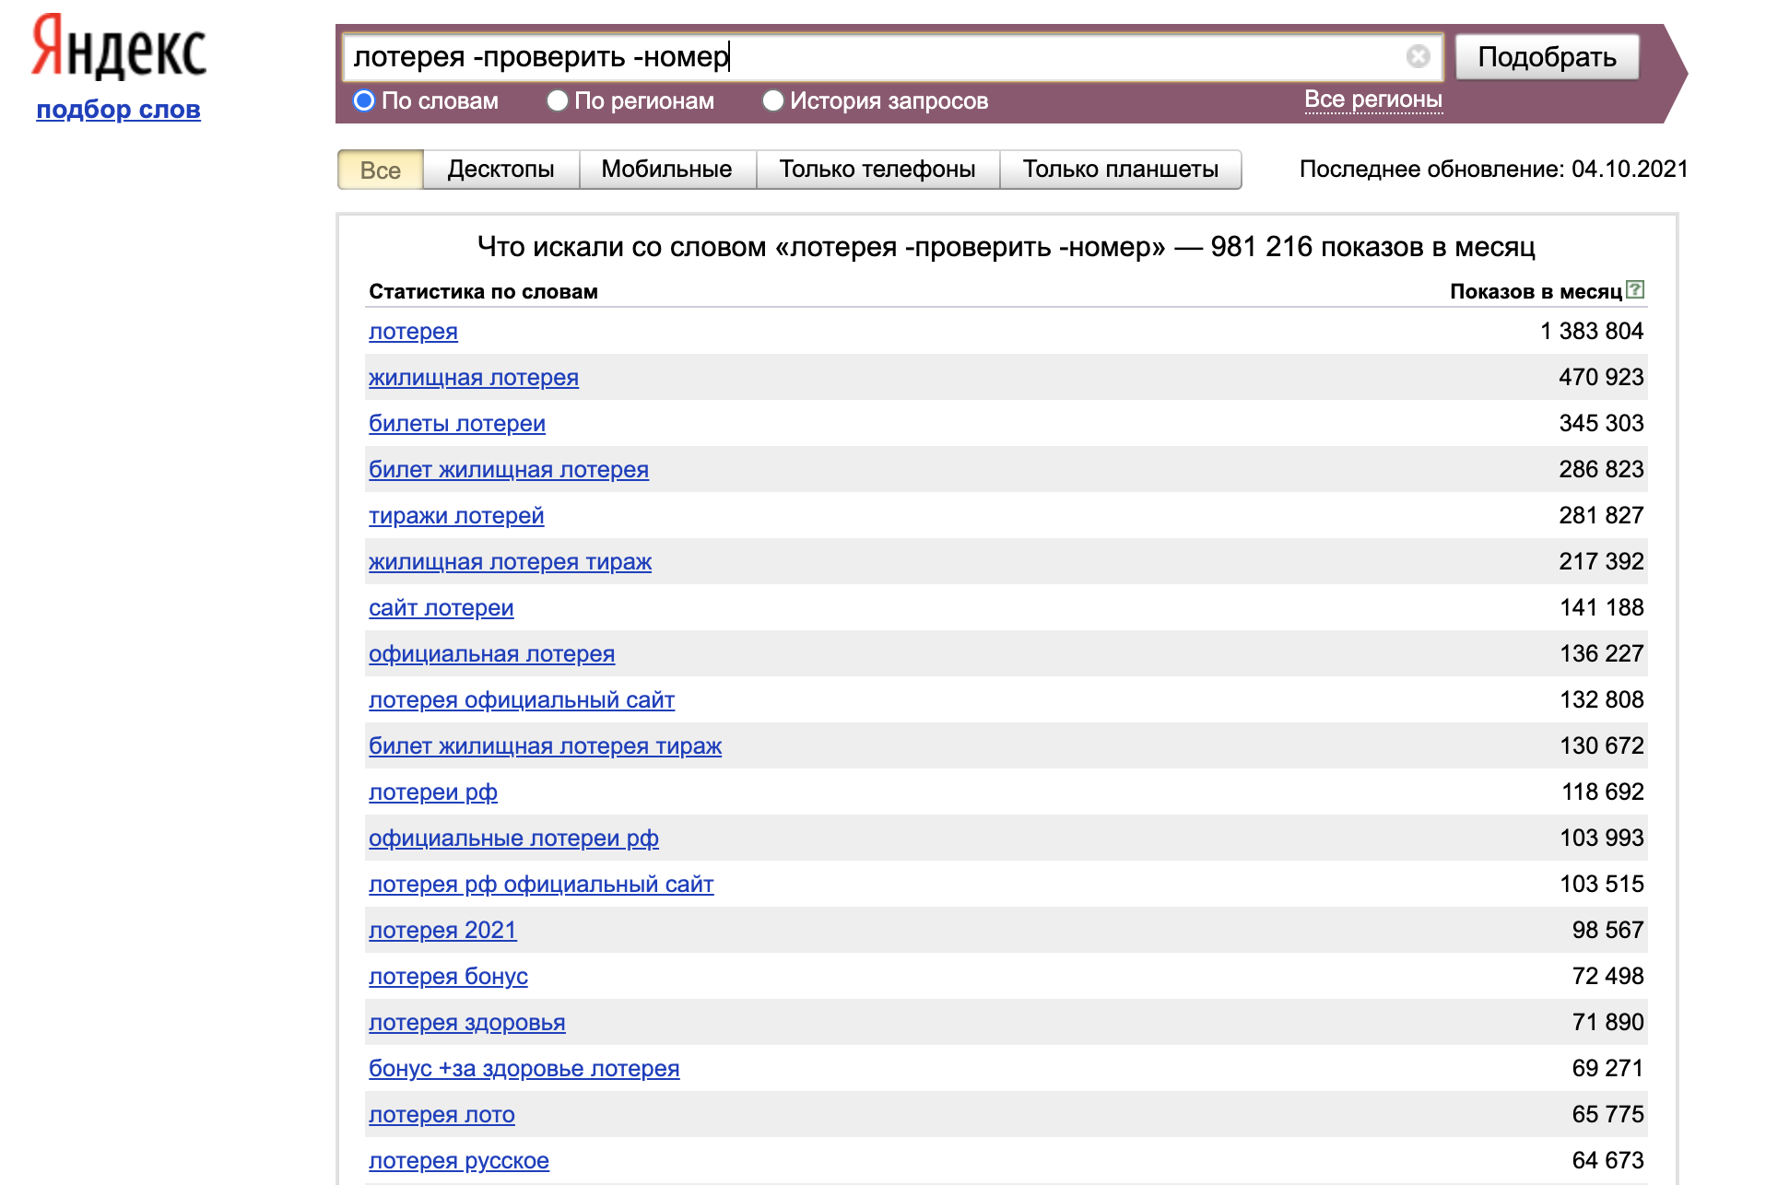Click the 65 775 impressions value
Viewport: 1766px width, 1185px height.
[x=1607, y=1114]
